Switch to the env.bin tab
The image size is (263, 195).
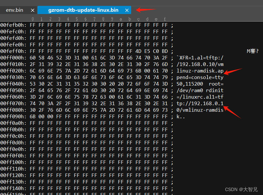click(14, 10)
